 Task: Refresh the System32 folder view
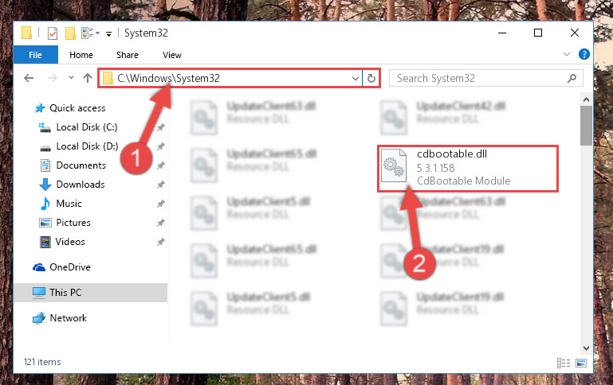(x=371, y=79)
